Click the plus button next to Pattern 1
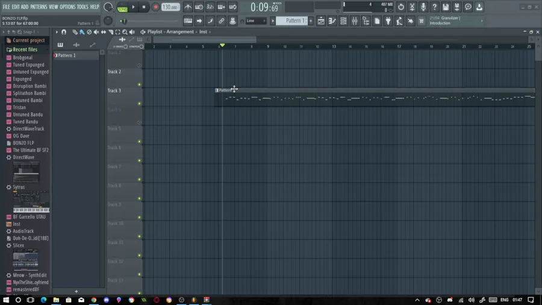 [x=311, y=20]
